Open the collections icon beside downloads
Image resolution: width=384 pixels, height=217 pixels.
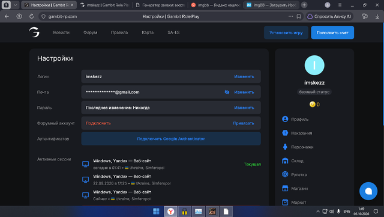point(365,16)
